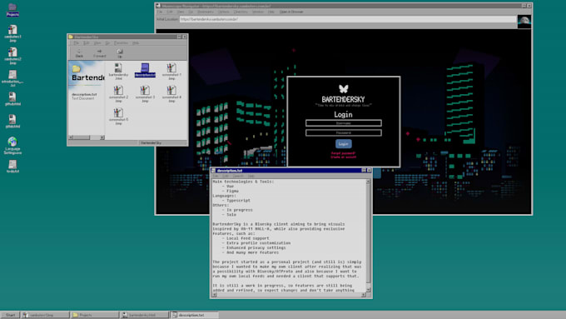The width and height of the screenshot is (566, 319).
Task: Click the Back toolbar button in folder window
Action: coord(79,53)
